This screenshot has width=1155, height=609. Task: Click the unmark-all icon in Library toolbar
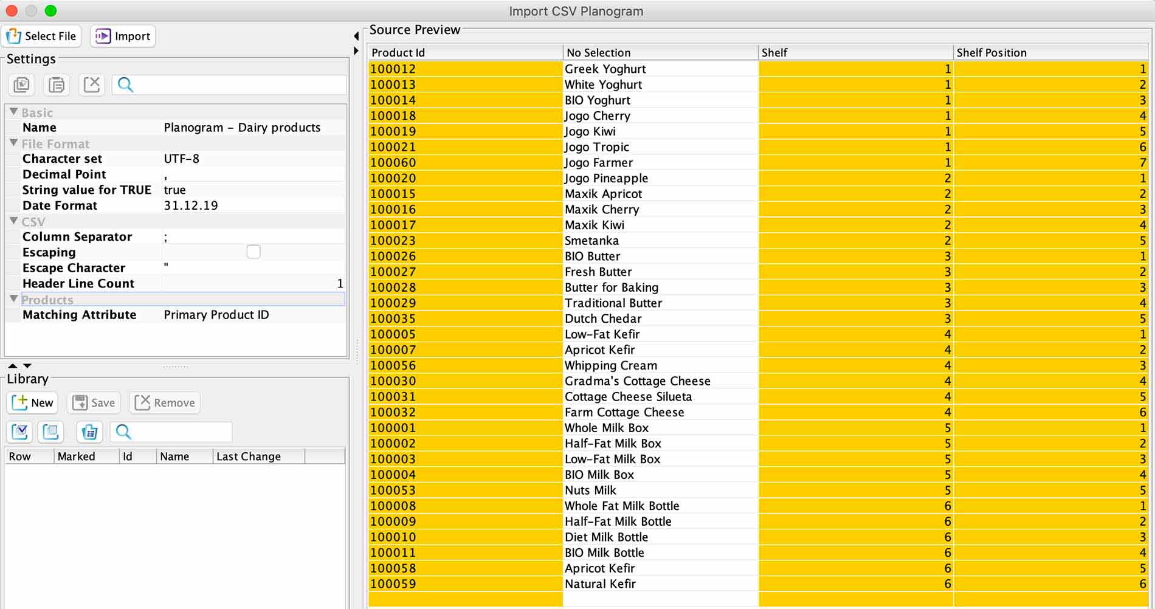tap(51, 432)
